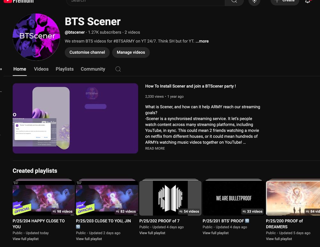
Task: Click the '33 videos' playlist count badge
Action: click(252, 211)
